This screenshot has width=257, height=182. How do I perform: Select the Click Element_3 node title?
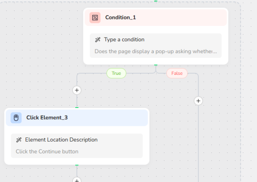coord(47,118)
